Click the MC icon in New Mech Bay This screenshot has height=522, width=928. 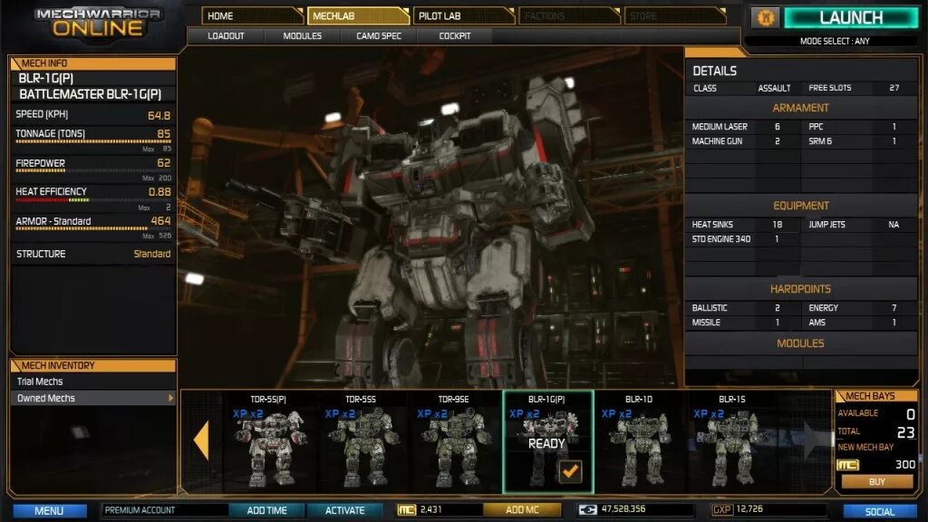(x=847, y=465)
